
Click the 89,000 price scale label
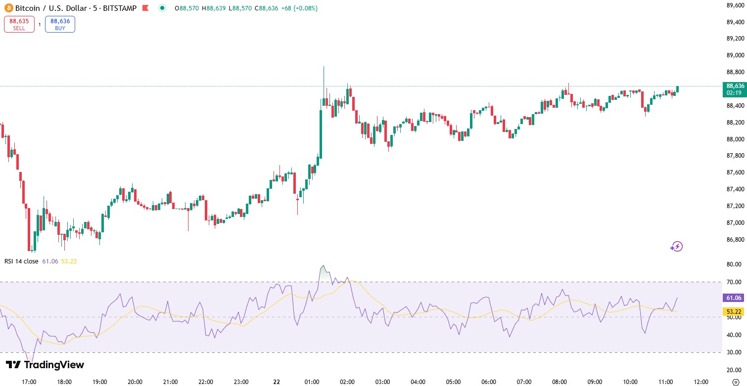735,55
